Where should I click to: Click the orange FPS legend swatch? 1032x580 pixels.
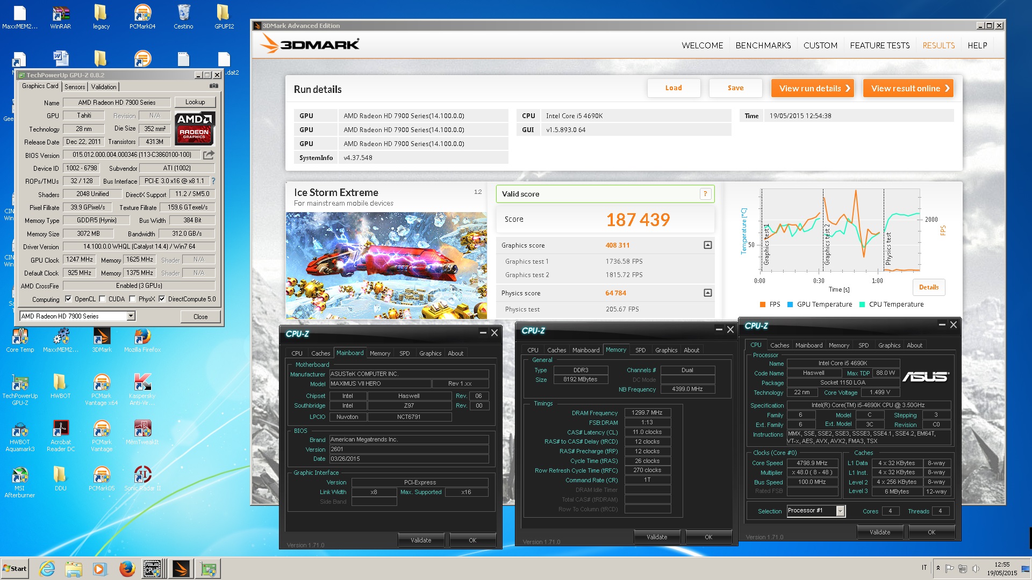click(x=762, y=305)
